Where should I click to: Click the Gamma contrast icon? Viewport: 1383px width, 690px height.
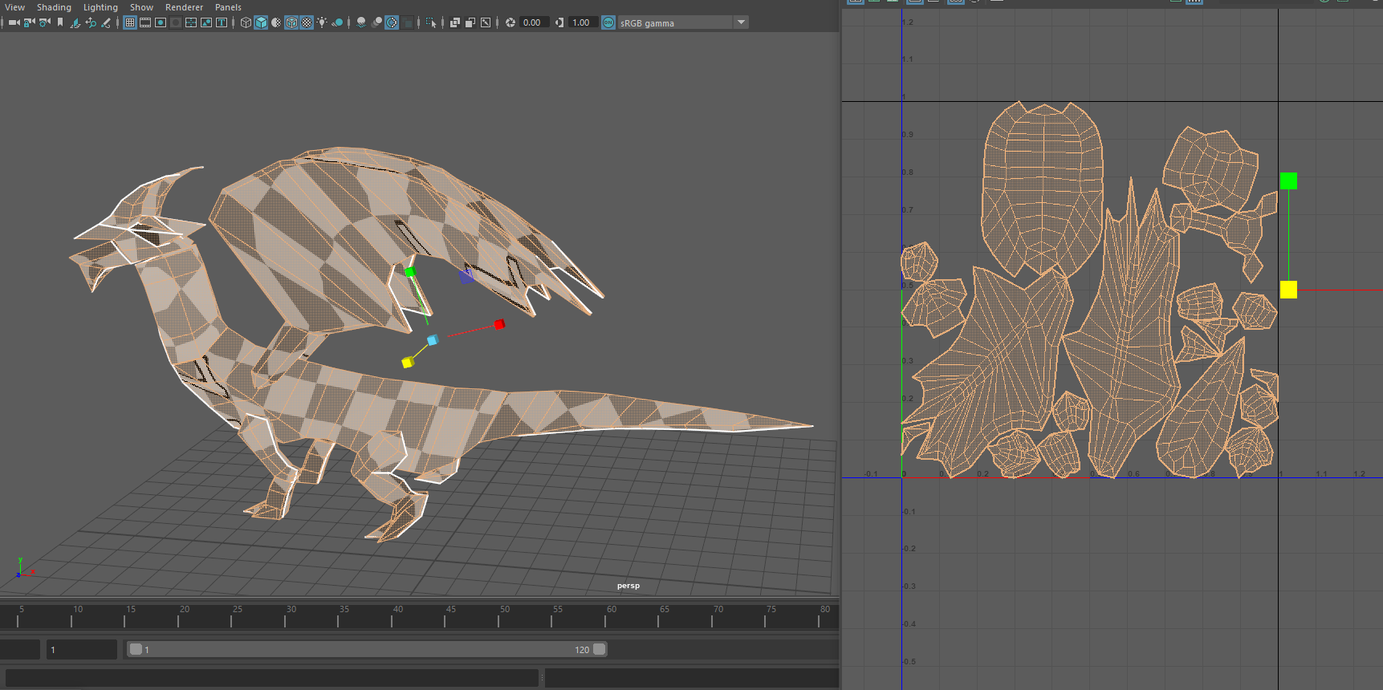tap(559, 22)
